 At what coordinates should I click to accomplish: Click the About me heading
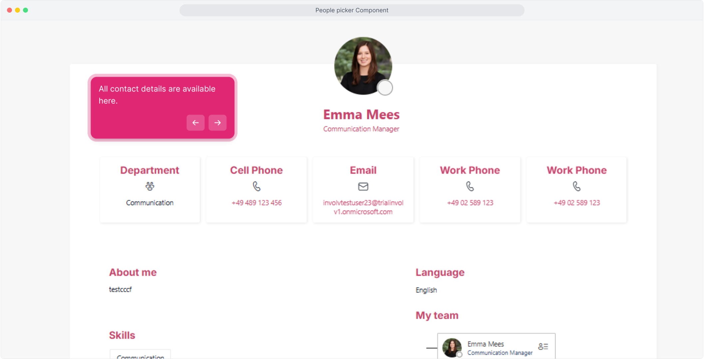click(133, 272)
